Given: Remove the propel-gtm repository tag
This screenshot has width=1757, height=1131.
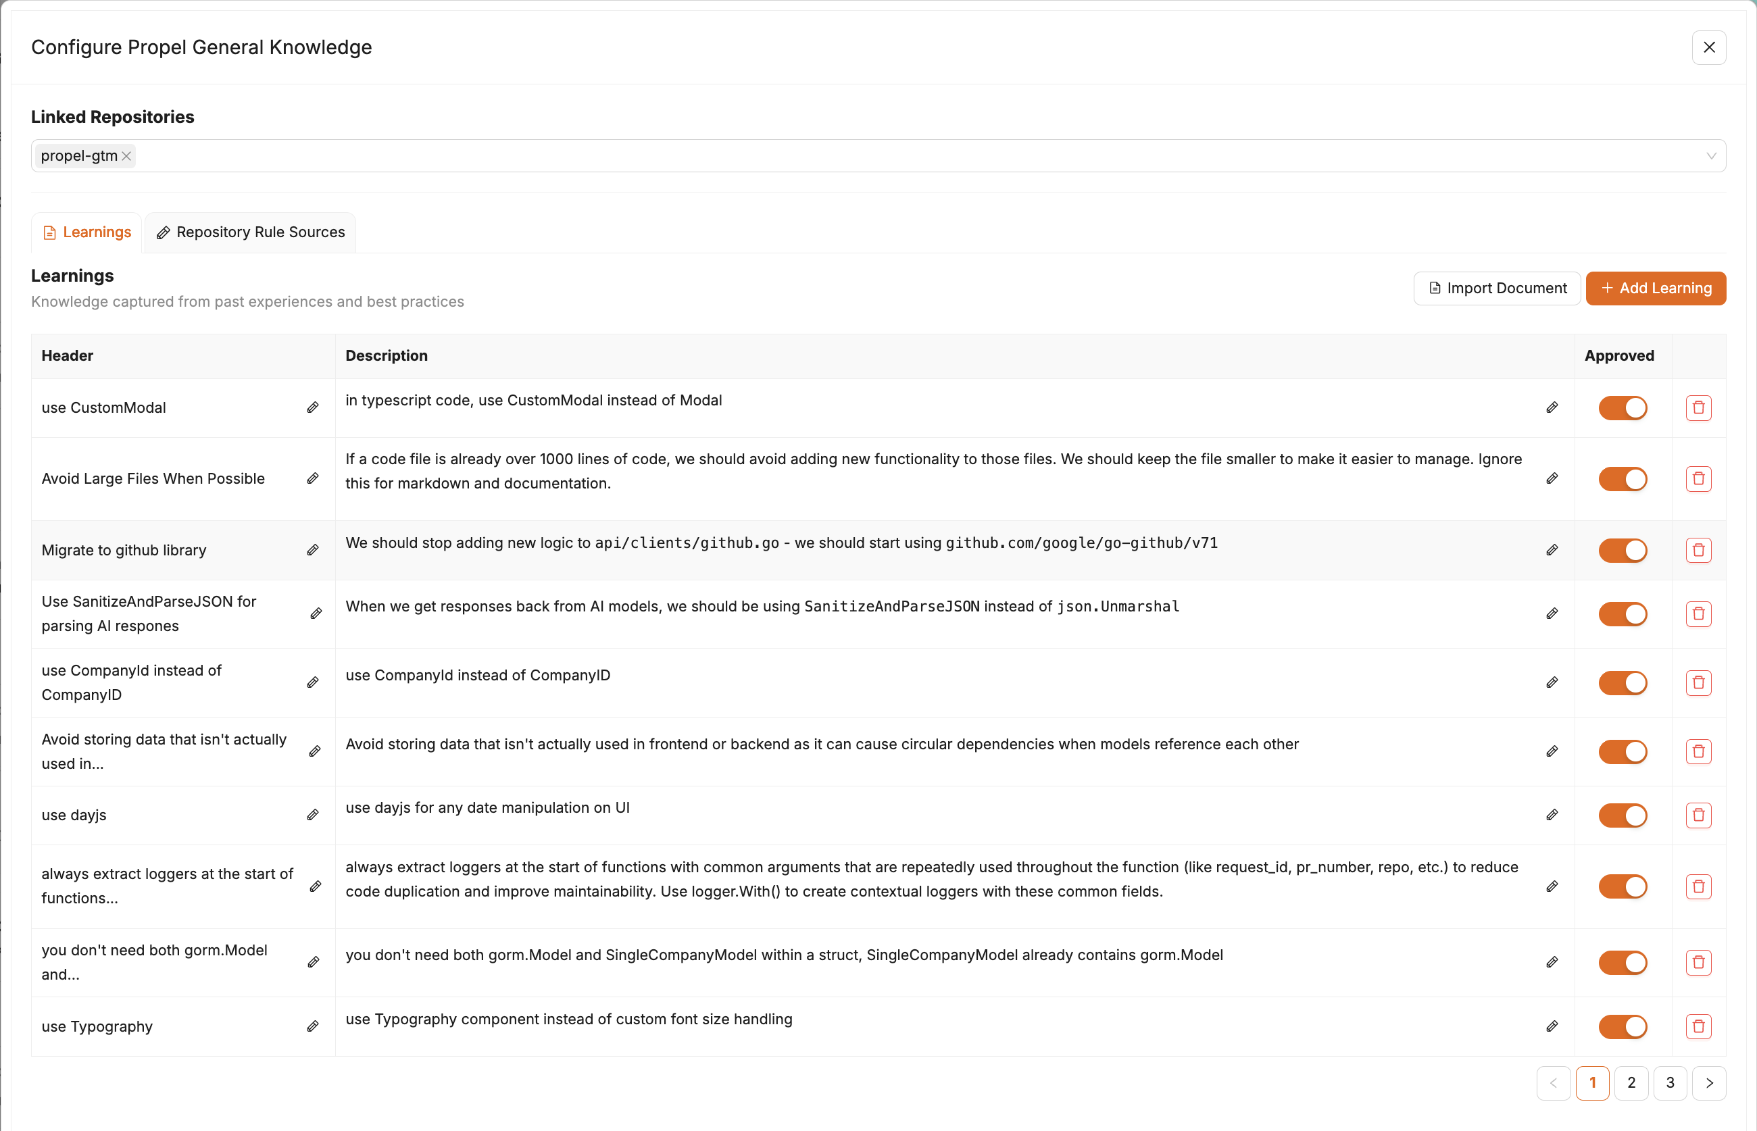Looking at the screenshot, I should [126, 155].
